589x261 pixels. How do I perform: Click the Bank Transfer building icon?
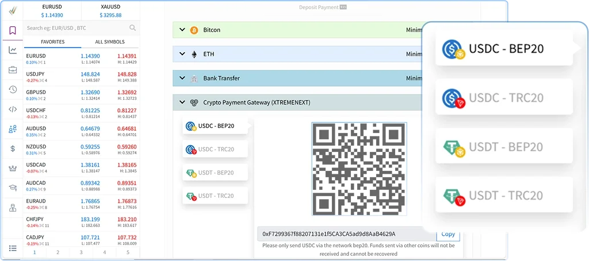(194, 78)
